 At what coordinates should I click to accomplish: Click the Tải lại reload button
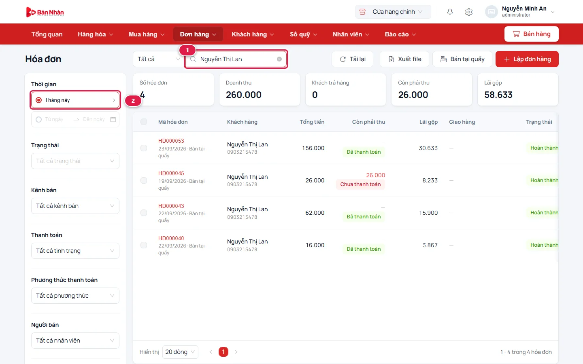click(x=353, y=59)
